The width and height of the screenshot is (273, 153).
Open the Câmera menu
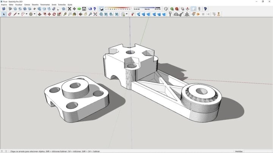27,5
